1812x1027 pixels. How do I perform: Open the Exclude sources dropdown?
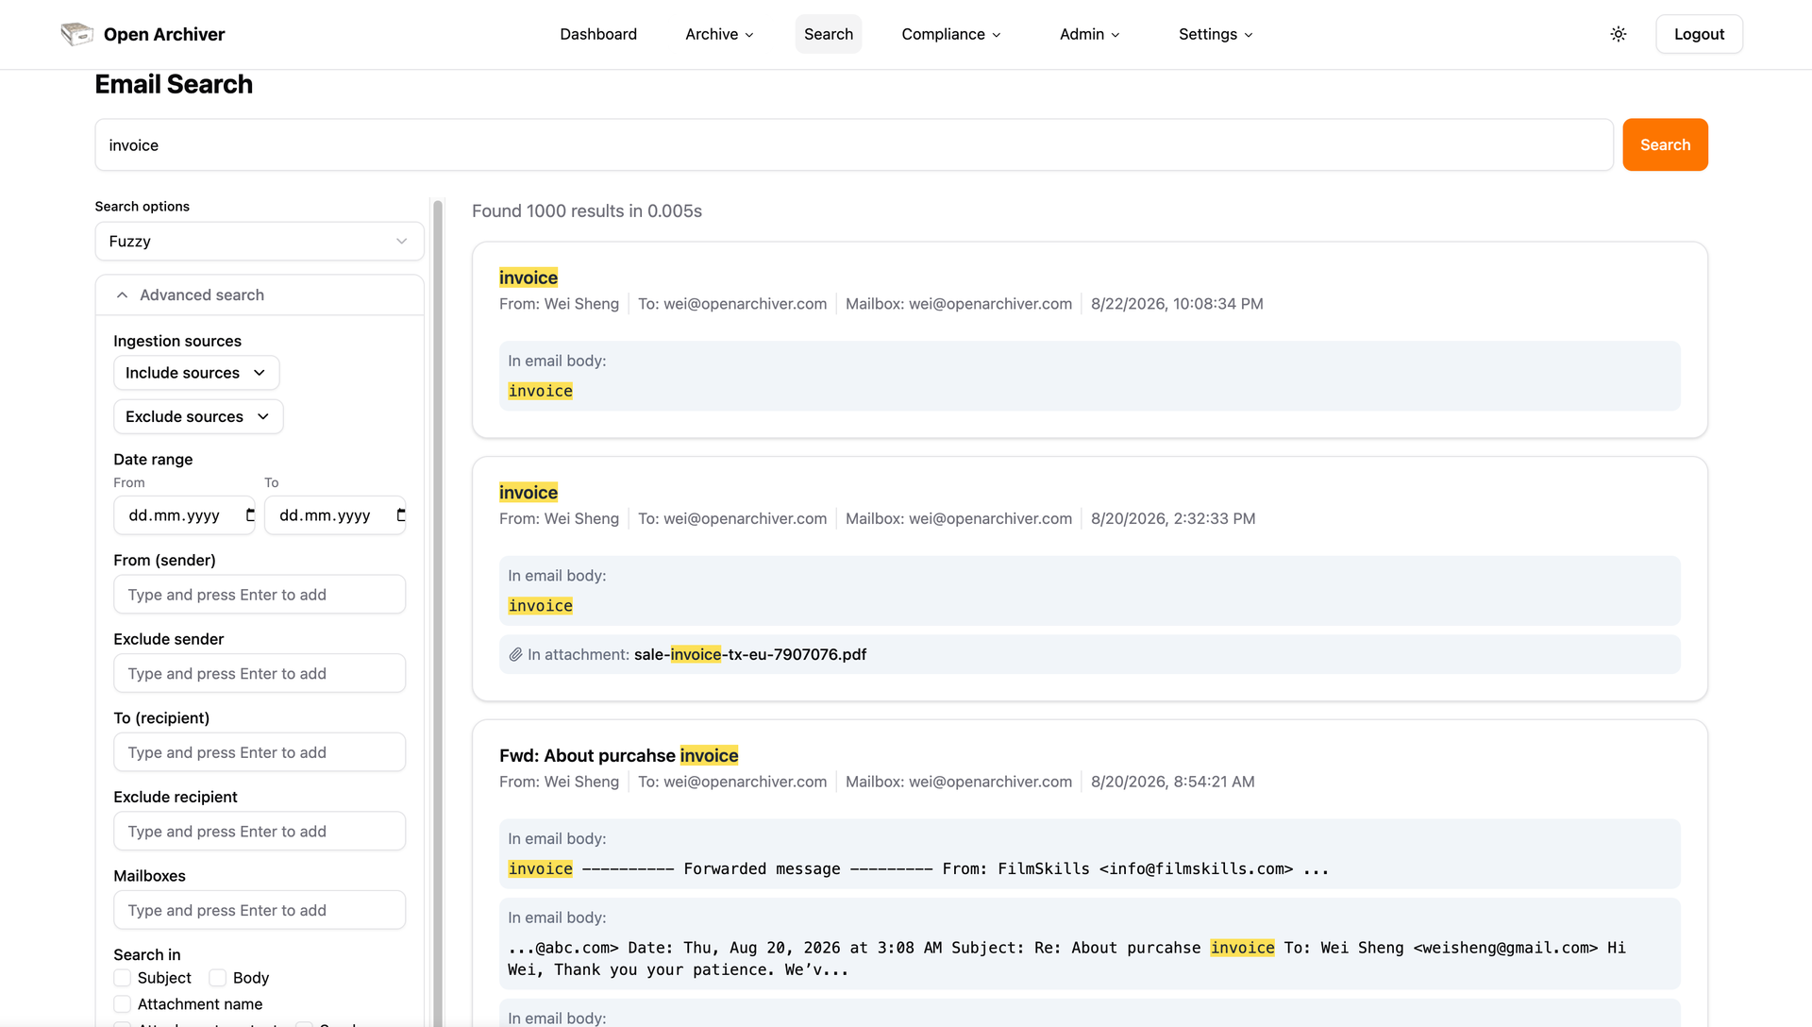coord(198,416)
